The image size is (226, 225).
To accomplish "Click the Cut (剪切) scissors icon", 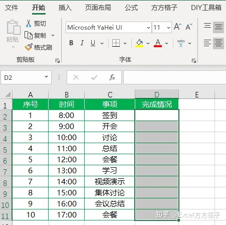I will [x=29, y=23].
